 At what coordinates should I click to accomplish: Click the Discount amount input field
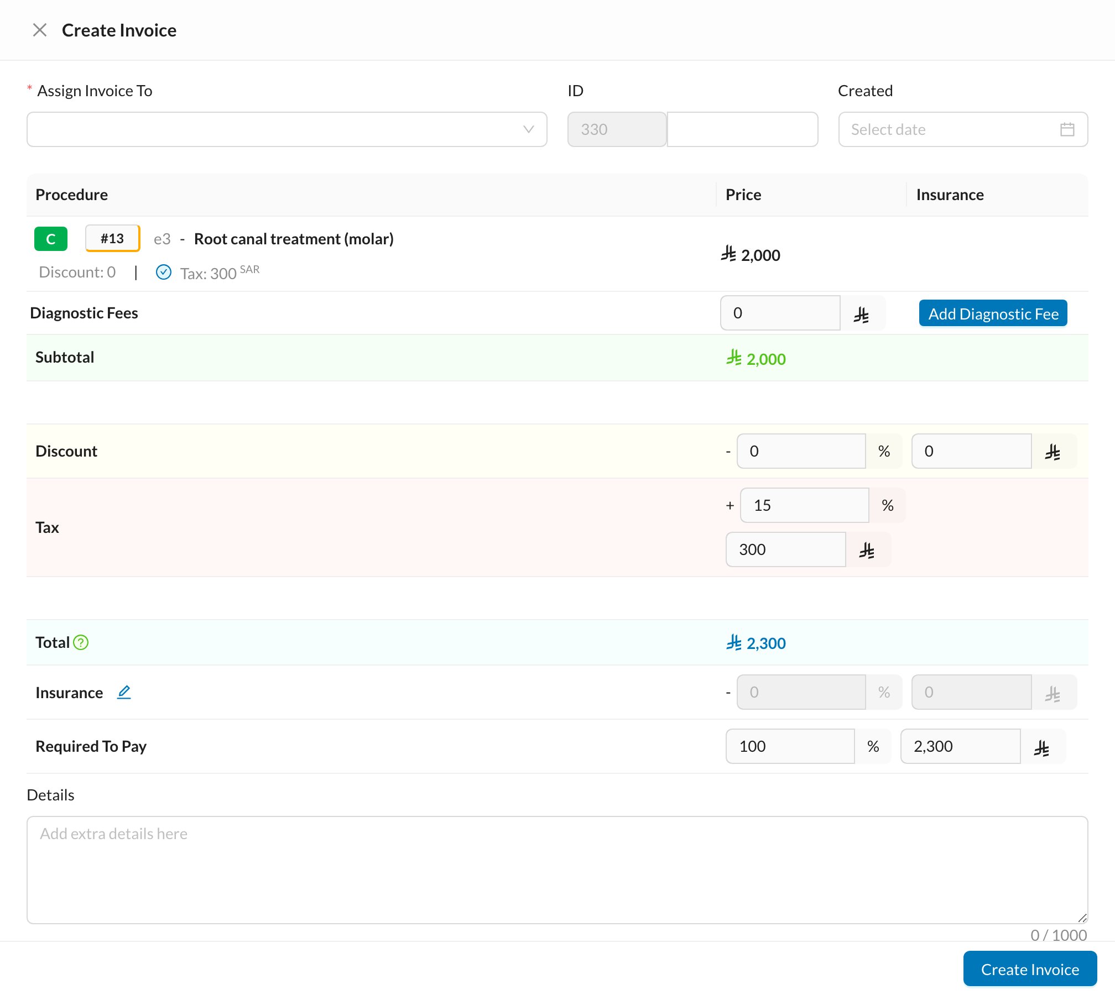click(972, 451)
